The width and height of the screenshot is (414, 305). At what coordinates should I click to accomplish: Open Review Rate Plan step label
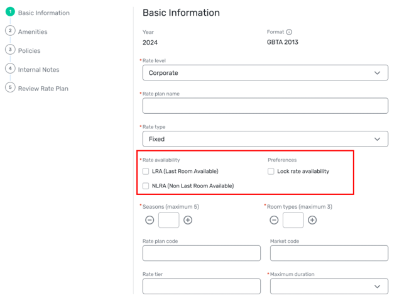point(43,89)
